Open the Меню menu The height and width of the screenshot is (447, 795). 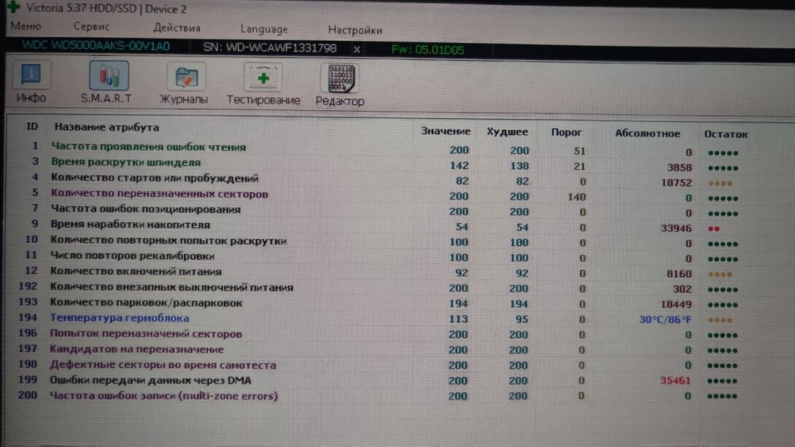pyautogui.click(x=26, y=26)
